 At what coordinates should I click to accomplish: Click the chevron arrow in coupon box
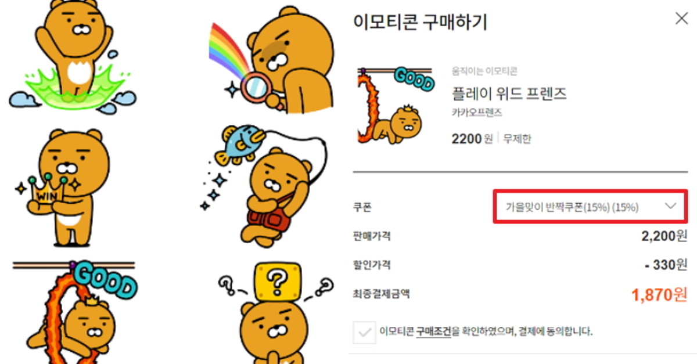(x=670, y=207)
